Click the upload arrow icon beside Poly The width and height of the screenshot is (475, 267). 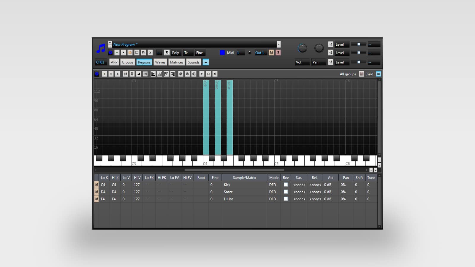coord(167,53)
